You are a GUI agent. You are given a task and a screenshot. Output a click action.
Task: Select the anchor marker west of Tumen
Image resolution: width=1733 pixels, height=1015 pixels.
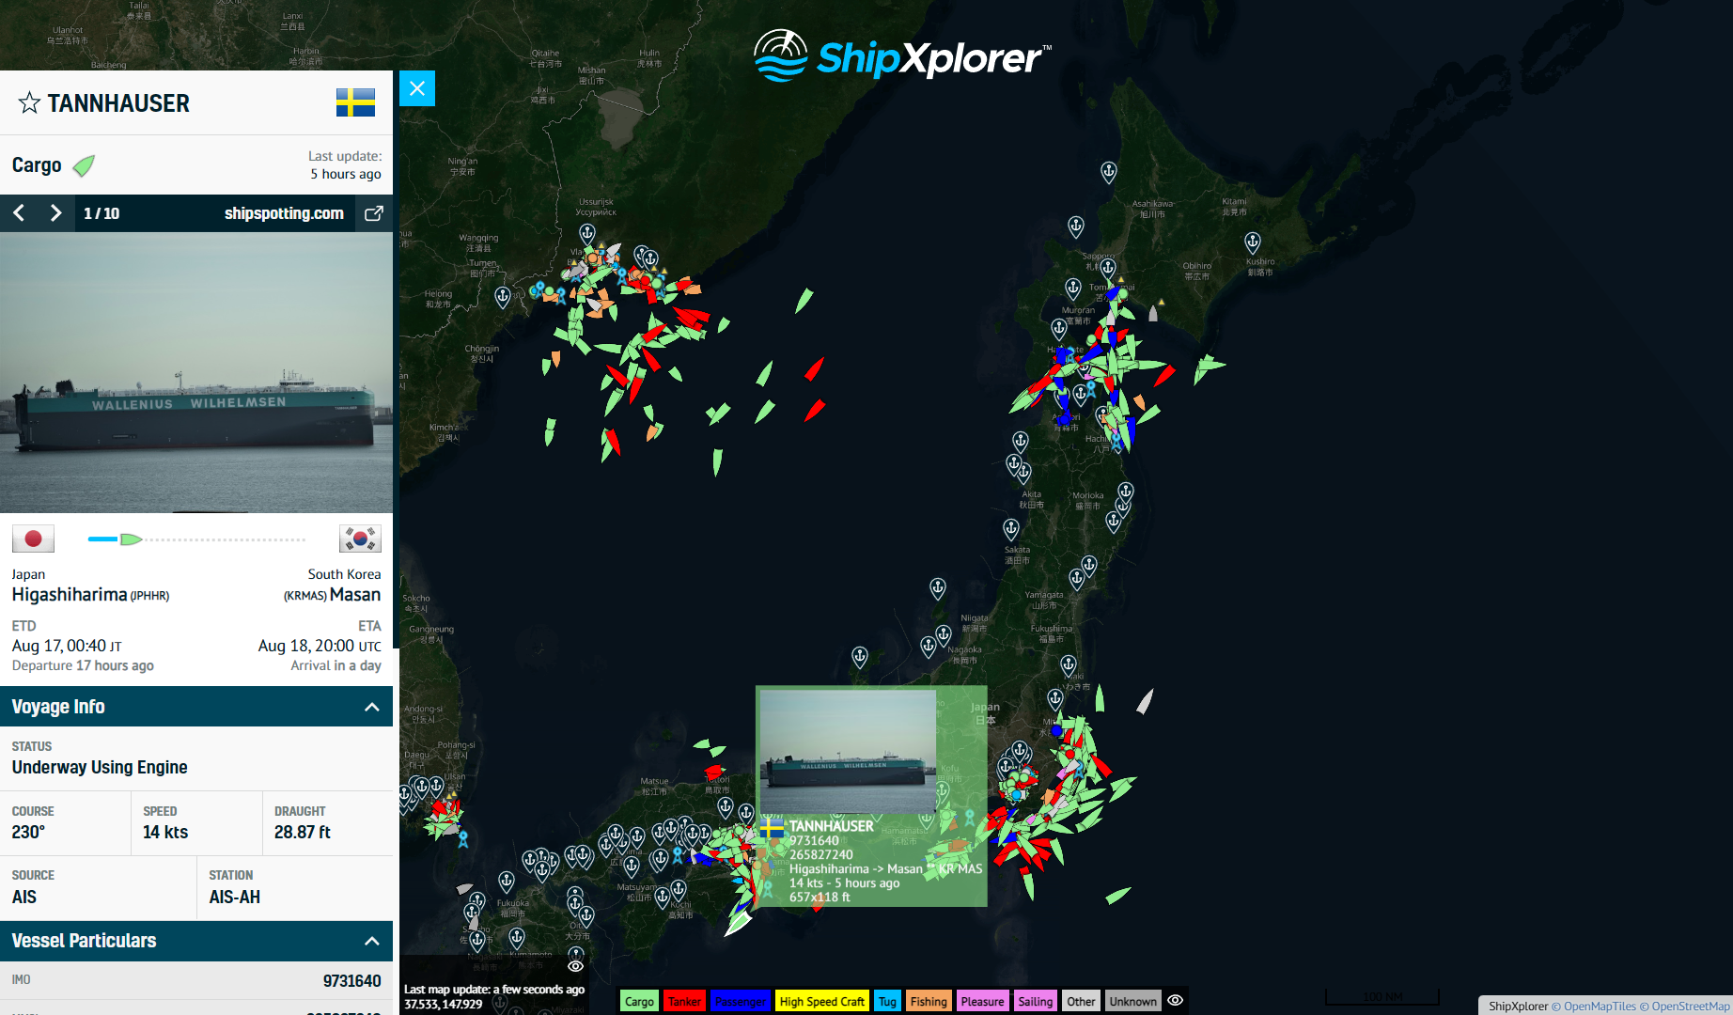(503, 298)
